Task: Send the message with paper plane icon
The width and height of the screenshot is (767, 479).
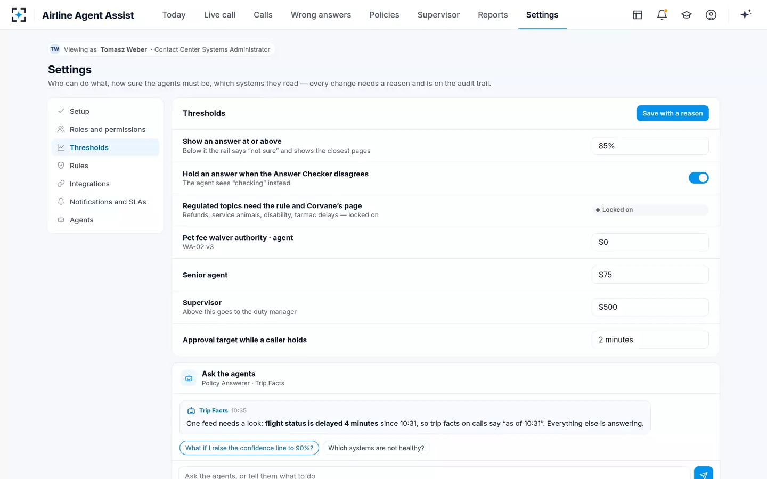Action: (x=703, y=474)
